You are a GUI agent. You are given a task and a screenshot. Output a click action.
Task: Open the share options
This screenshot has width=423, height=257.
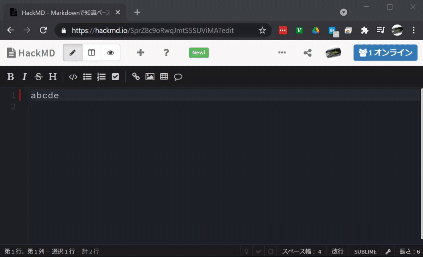pos(308,52)
